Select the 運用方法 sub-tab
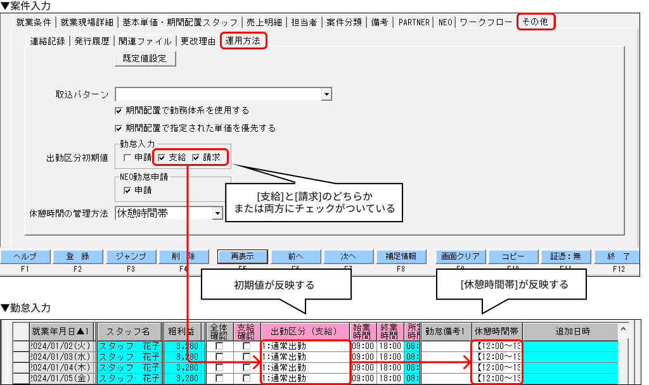This screenshot has height=385, width=649. click(x=243, y=41)
